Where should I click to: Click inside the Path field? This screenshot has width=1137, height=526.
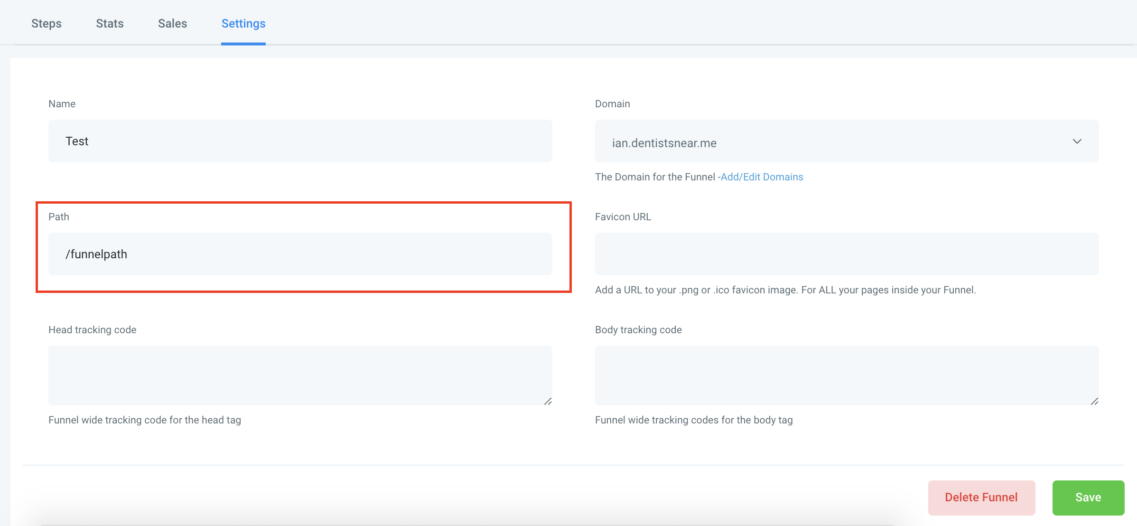coord(300,254)
